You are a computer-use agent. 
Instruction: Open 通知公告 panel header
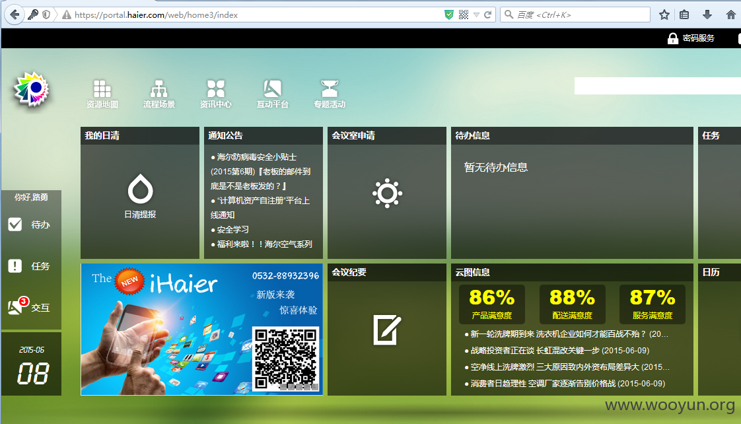click(x=264, y=135)
